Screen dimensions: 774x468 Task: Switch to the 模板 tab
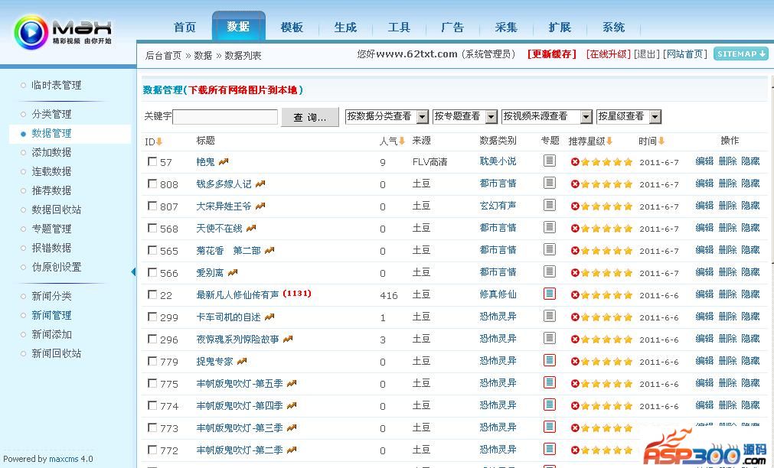coord(292,28)
